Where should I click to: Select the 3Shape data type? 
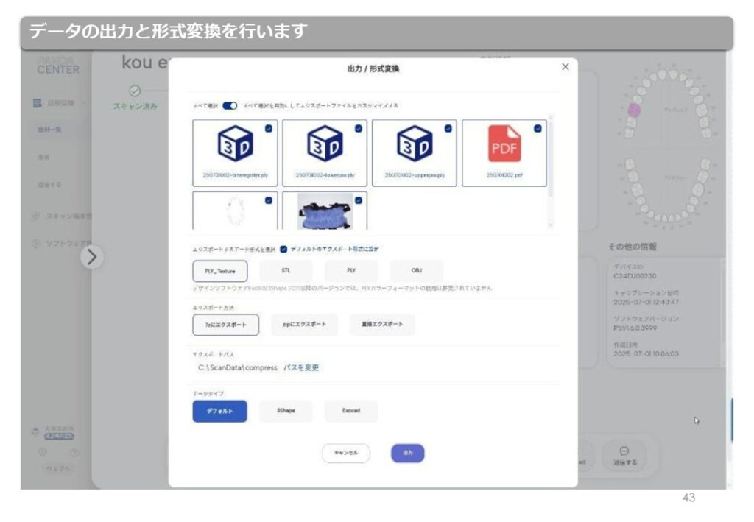click(x=286, y=412)
